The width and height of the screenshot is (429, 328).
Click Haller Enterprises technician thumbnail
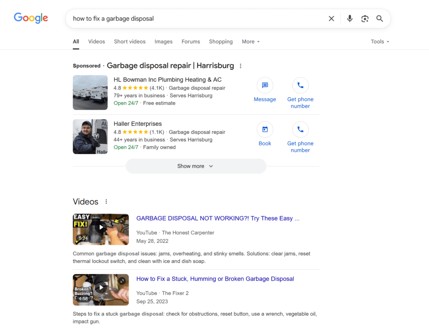90,137
